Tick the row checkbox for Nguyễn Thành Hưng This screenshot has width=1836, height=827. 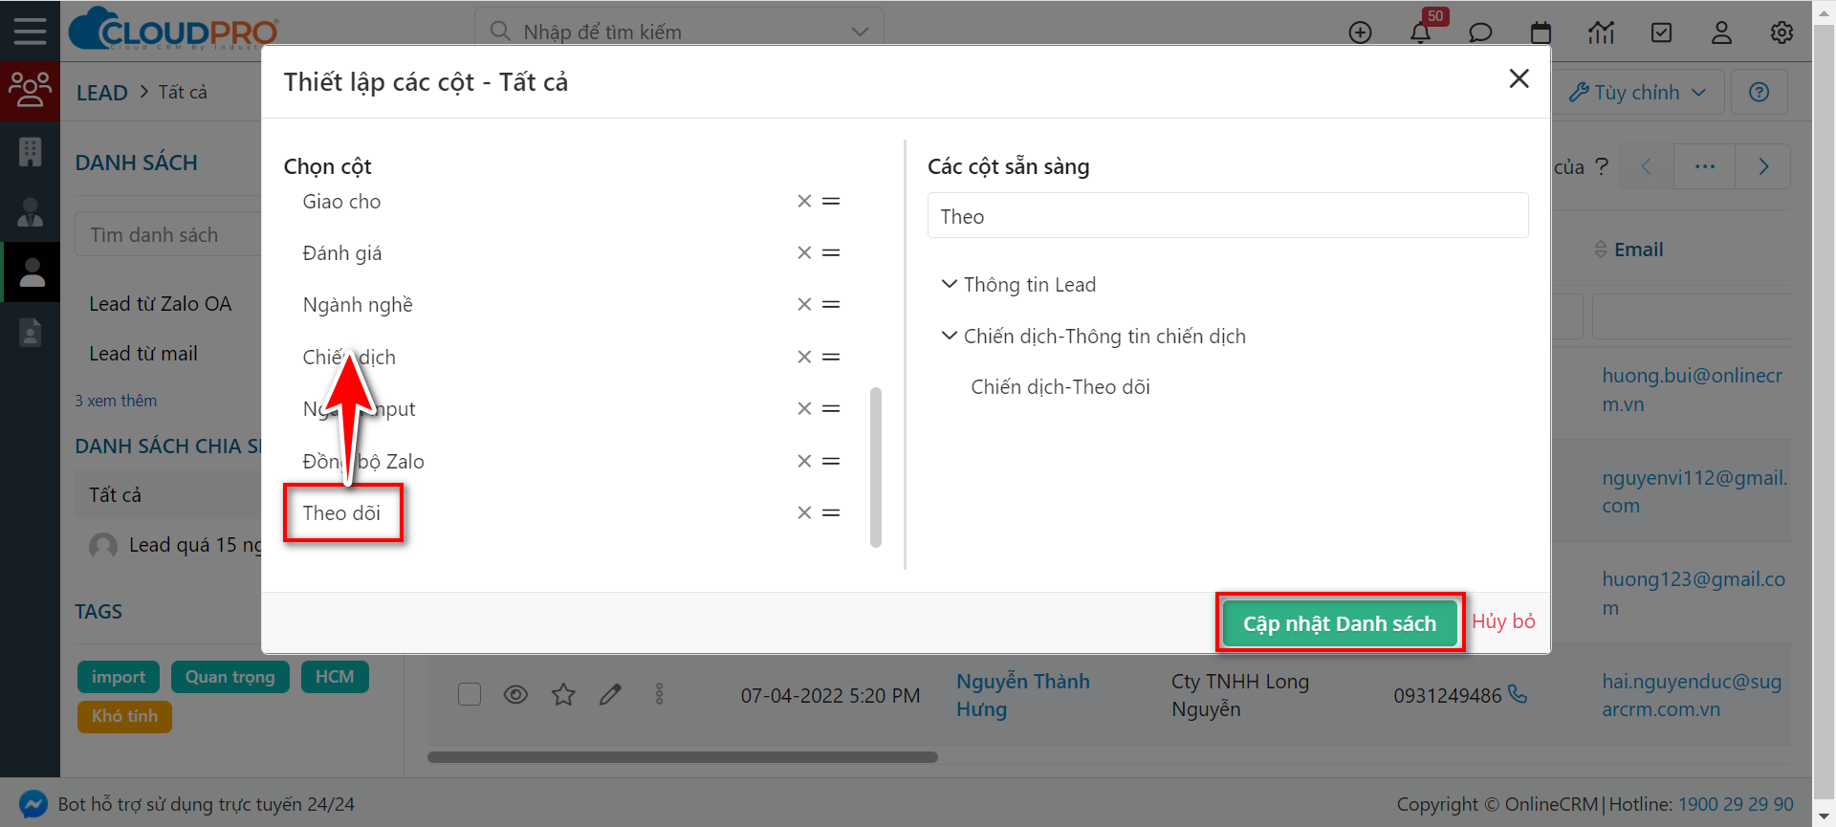pos(470,694)
